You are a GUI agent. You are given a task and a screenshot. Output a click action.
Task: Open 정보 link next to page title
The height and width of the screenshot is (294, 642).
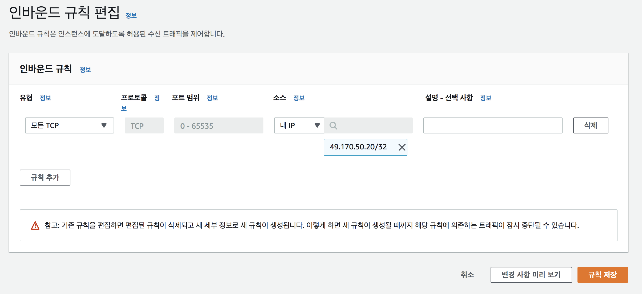point(131,16)
